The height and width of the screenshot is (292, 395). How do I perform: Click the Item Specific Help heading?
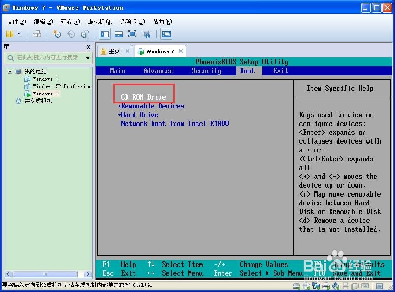340,89
